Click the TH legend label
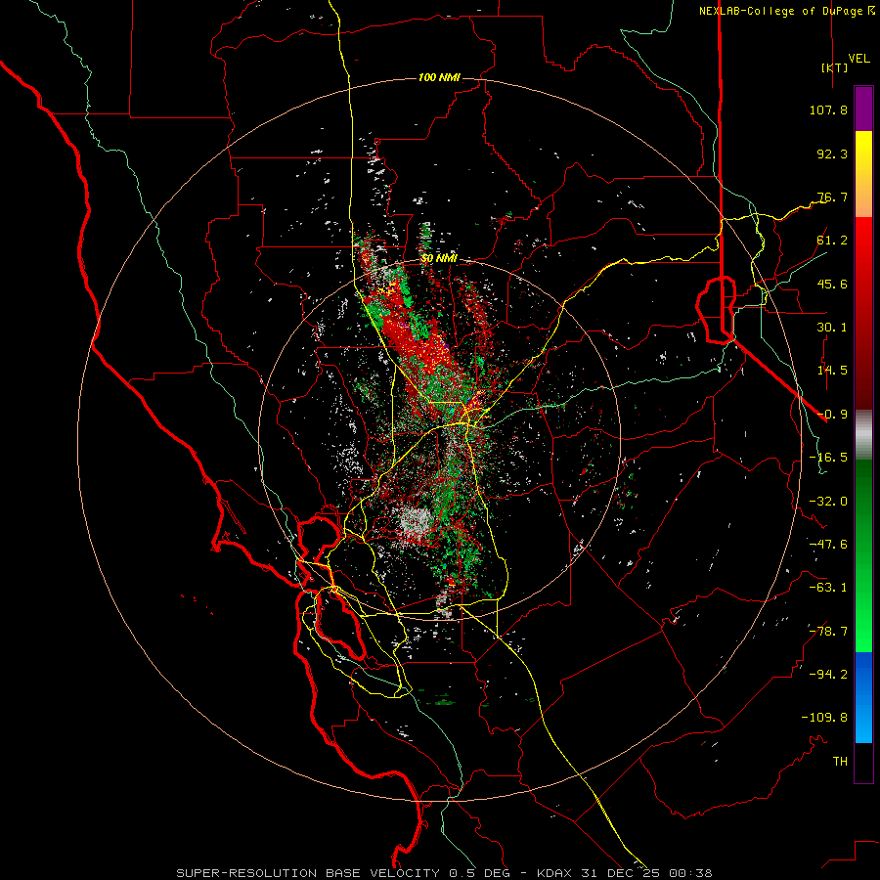 click(x=840, y=762)
